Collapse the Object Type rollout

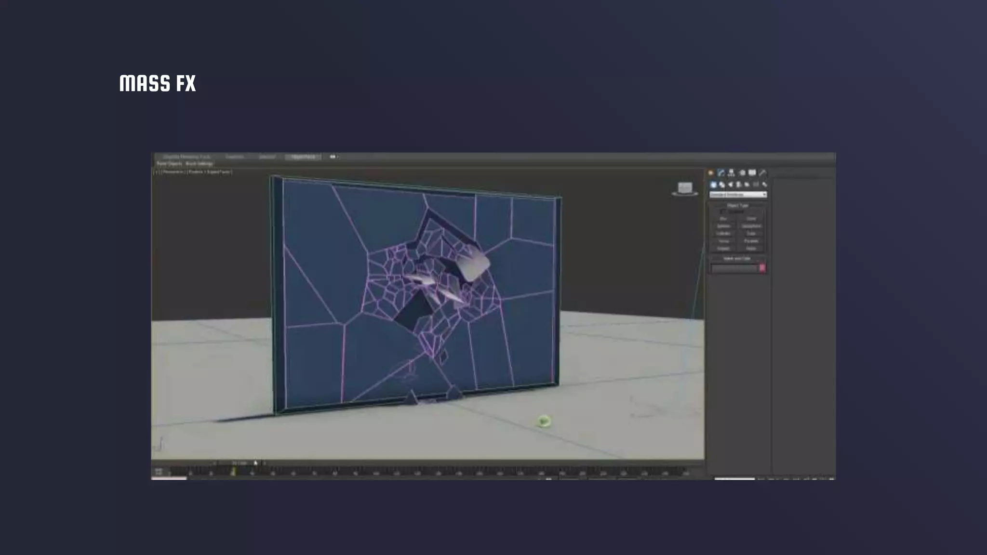click(x=737, y=206)
